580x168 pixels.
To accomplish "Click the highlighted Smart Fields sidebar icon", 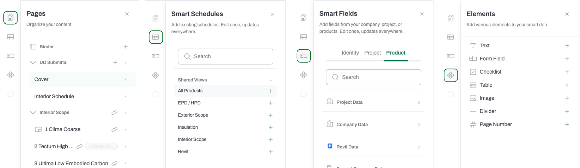I will [304, 56].
